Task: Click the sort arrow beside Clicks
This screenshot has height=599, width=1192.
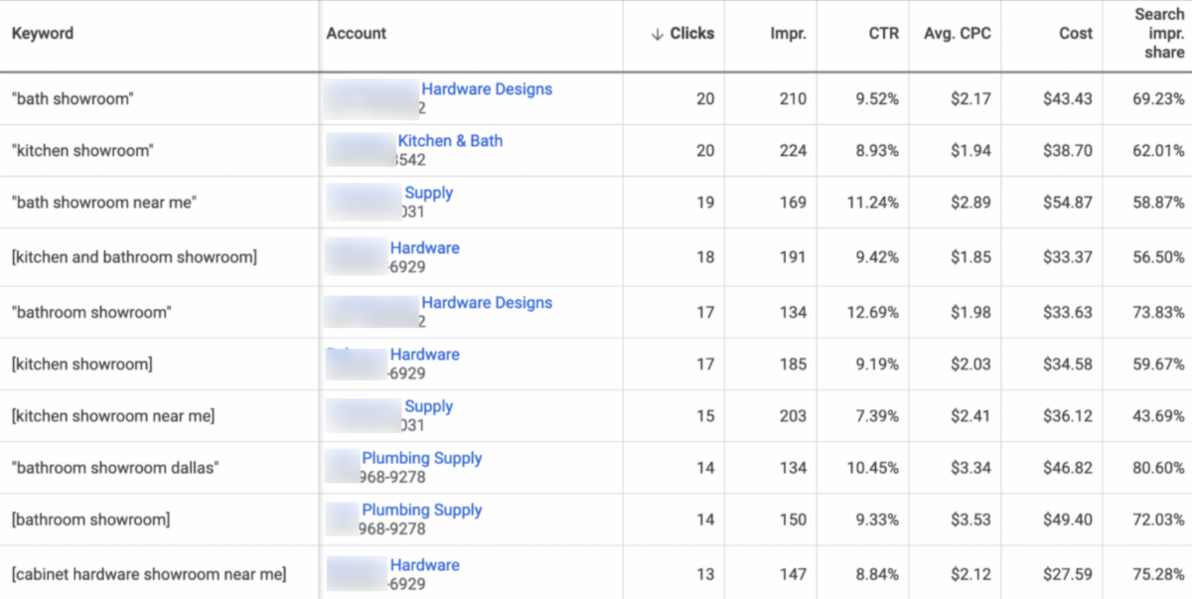Action: (x=657, y=34)
